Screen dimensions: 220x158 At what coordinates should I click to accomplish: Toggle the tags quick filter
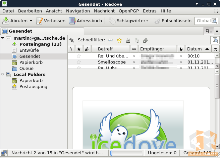point(137,41)
